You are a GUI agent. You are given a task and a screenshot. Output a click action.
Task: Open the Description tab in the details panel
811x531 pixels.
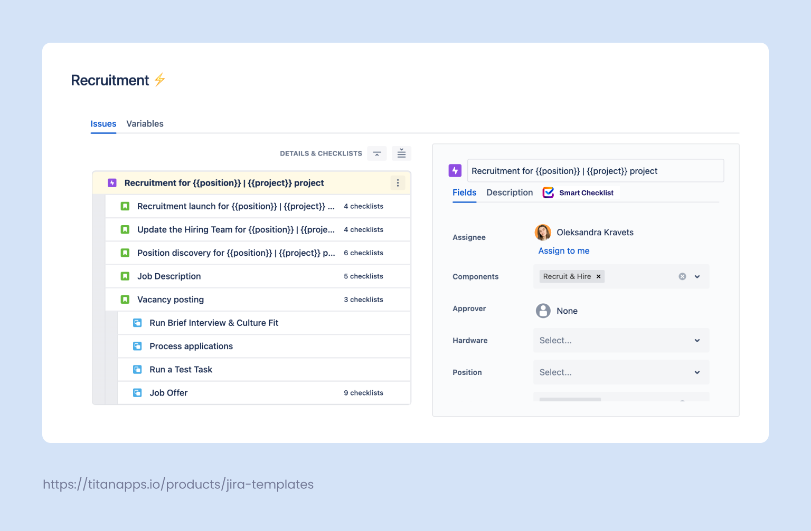[509, 192]
